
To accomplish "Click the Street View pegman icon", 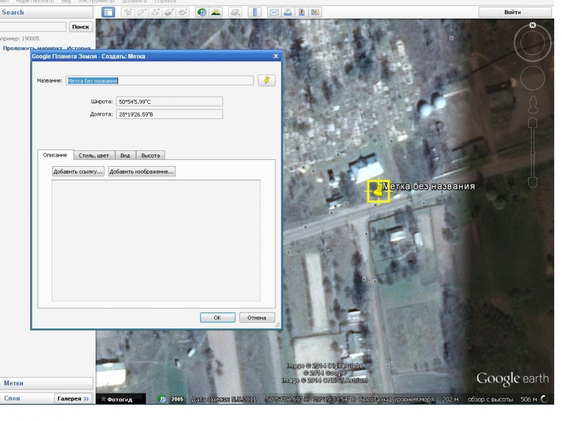I will click(x=533, y=104).
